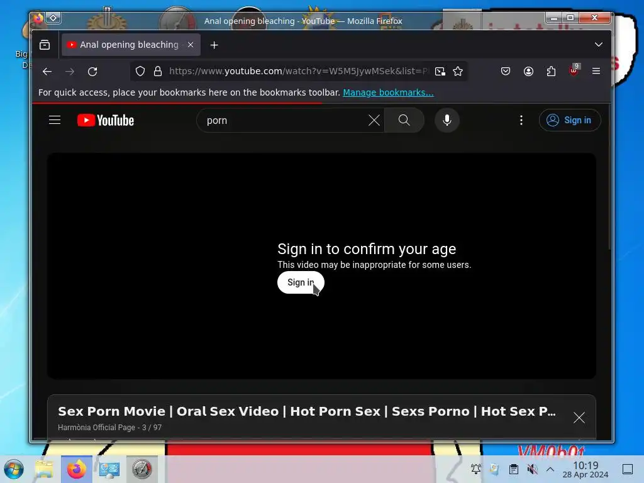644x483 pixels.
Task: Expand hidden system tray icons
Action: pyautogui.click(x=550, y=469)
